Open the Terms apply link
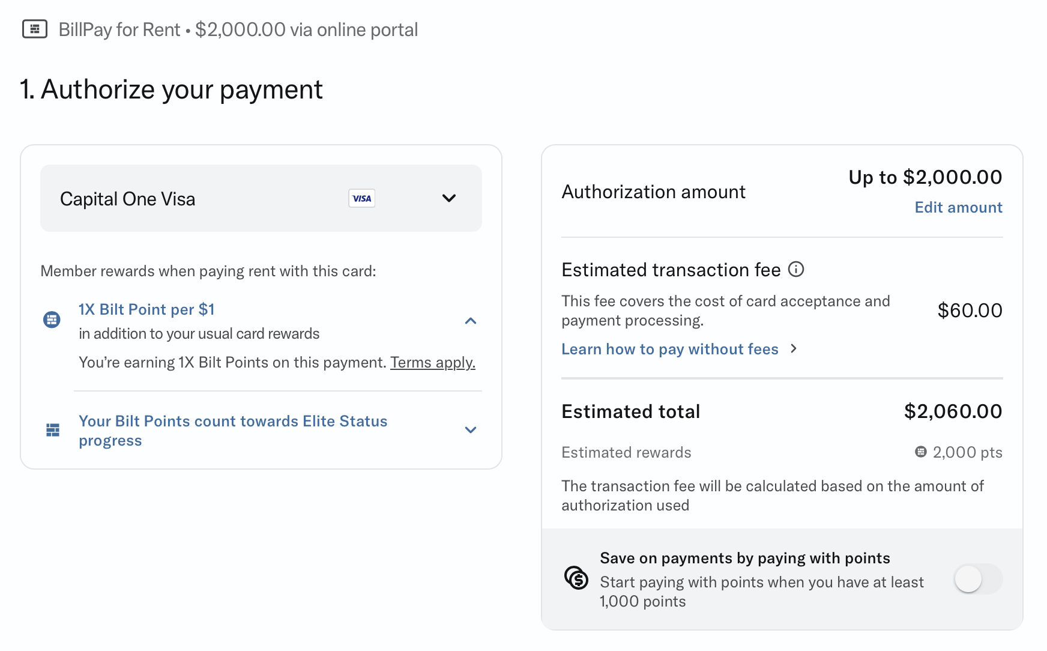 pos(433,362)
